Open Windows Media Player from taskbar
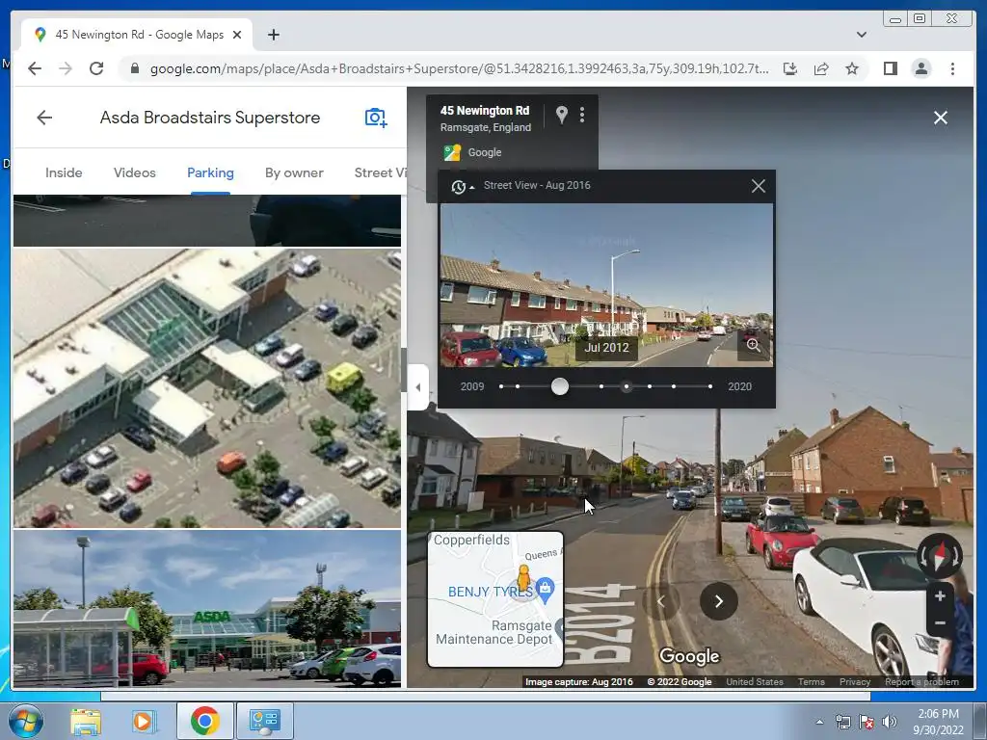 (x=145, y=721)
